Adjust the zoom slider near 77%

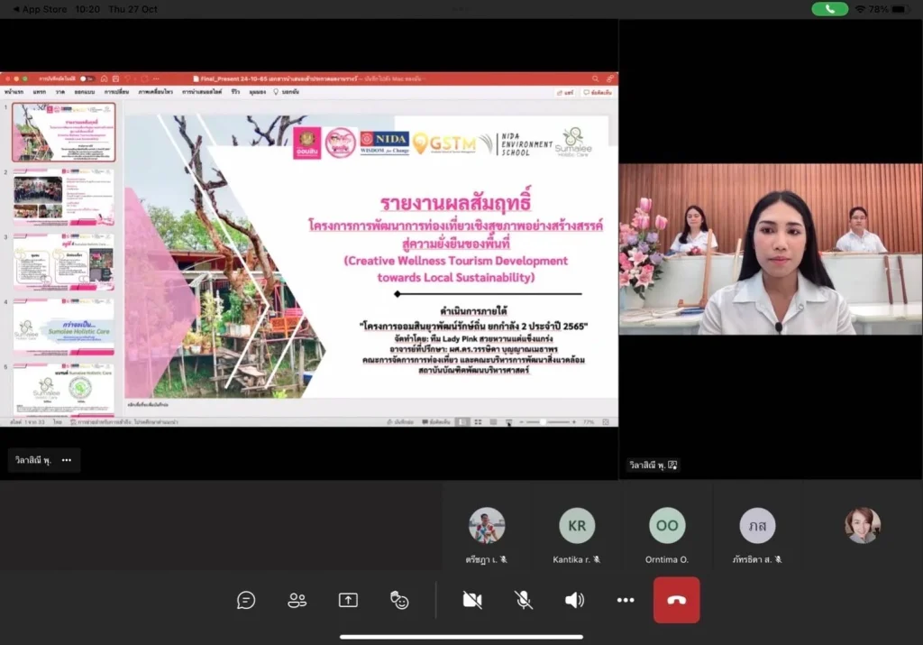coord(543,422)
